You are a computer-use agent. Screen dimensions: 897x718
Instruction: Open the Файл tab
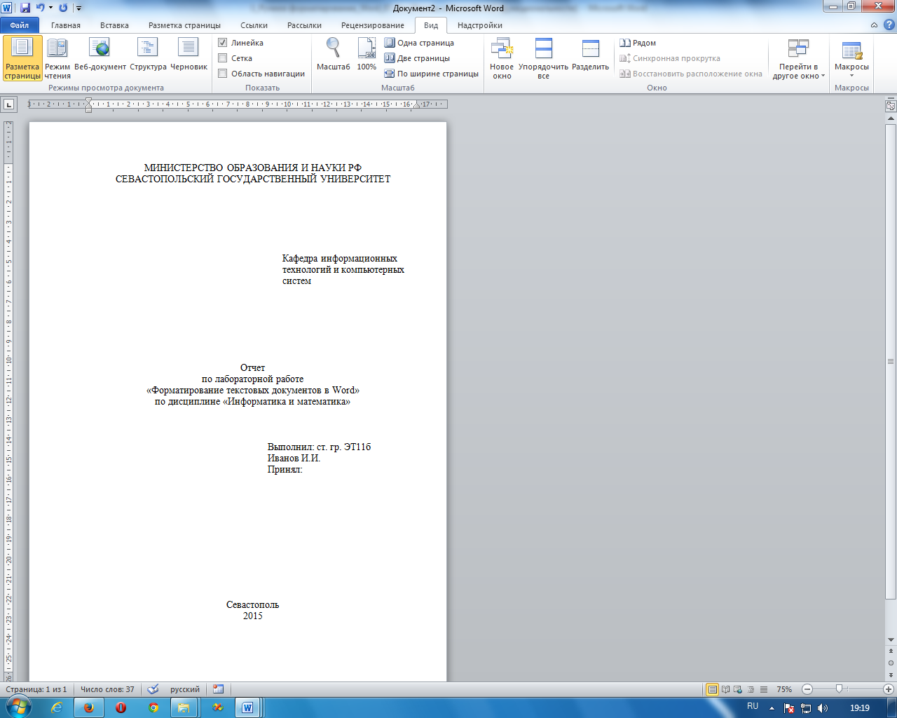[x=20, y=25]
